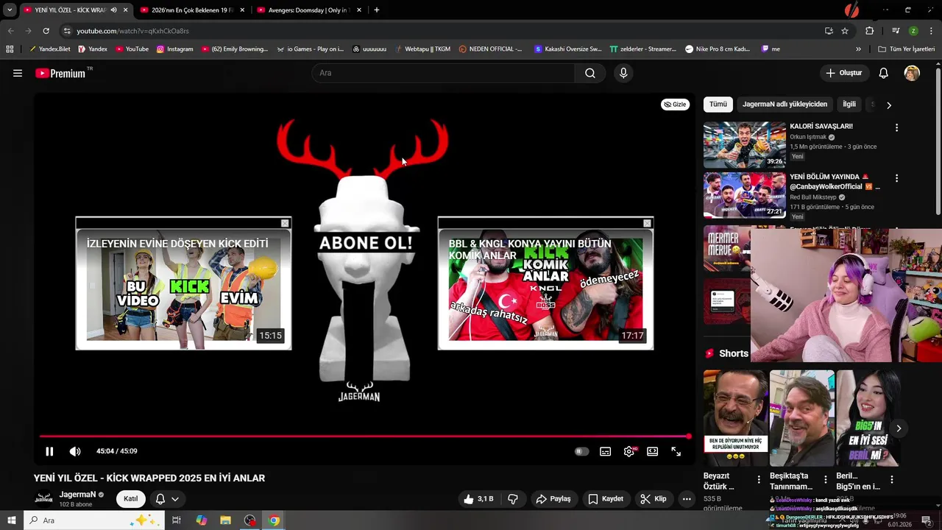Click the Oluştur create button
Viewport: 942px width, 530px height.
point(843,73)
